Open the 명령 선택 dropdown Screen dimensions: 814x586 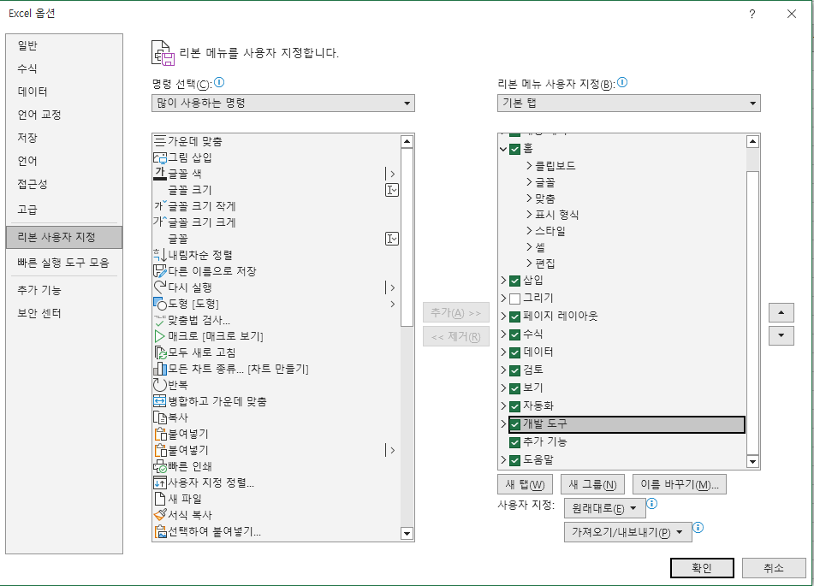(283, 103)
